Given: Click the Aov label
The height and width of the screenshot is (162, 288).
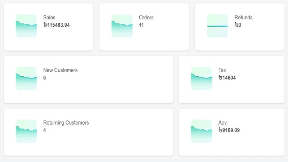Looking at the screenshot, I should click(x=222, y=123).
